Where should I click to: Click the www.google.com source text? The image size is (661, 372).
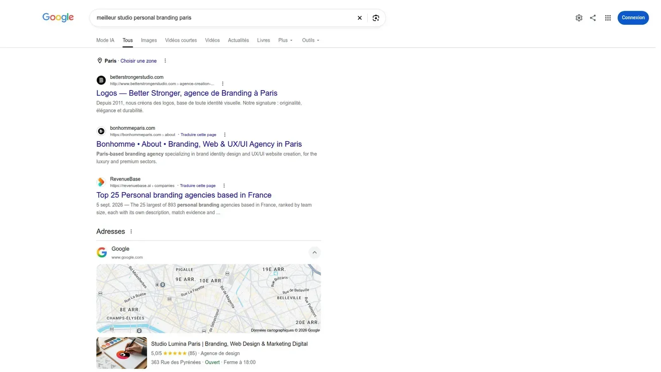point(127,257)
